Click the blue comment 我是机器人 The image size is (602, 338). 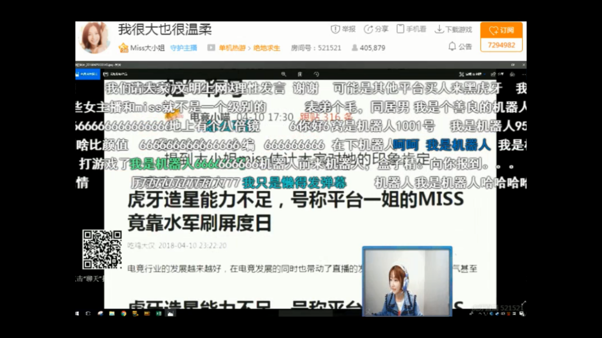(458, 145)
